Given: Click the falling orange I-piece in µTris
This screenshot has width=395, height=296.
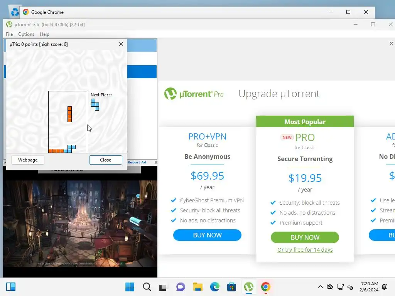Looking at the screenshot, I should coord(69,114).
